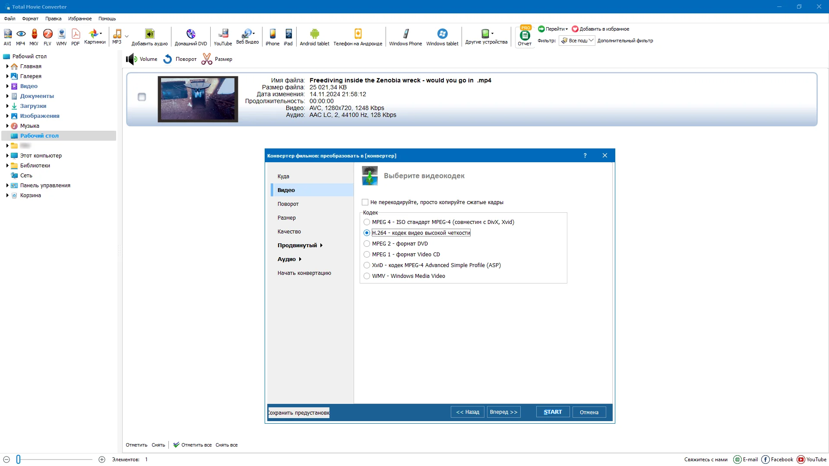This screenshot has height=466, width=829.
Task: Choose the YouTube preset in toolbar
Action: pyautogui.click(x=223, y=37)
